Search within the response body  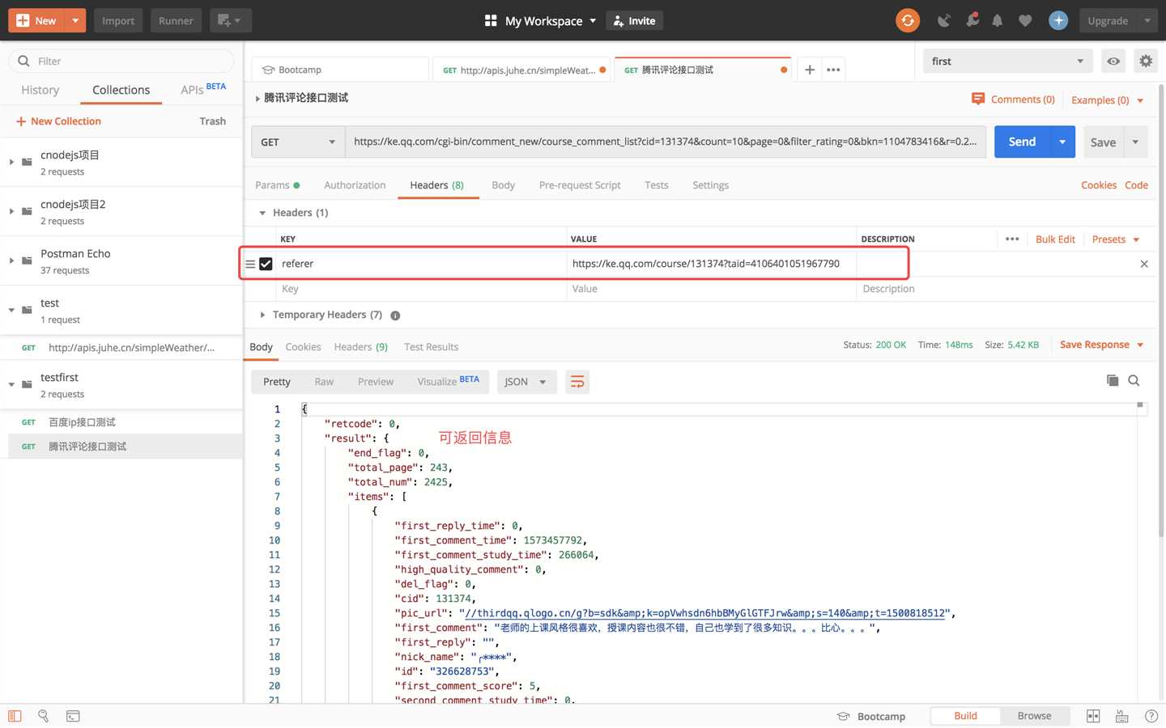coord(1134,380)
